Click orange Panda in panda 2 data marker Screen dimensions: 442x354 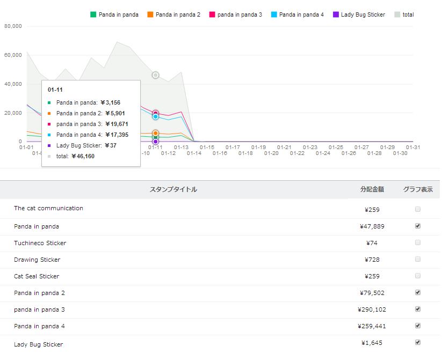[x=155, y=133]
